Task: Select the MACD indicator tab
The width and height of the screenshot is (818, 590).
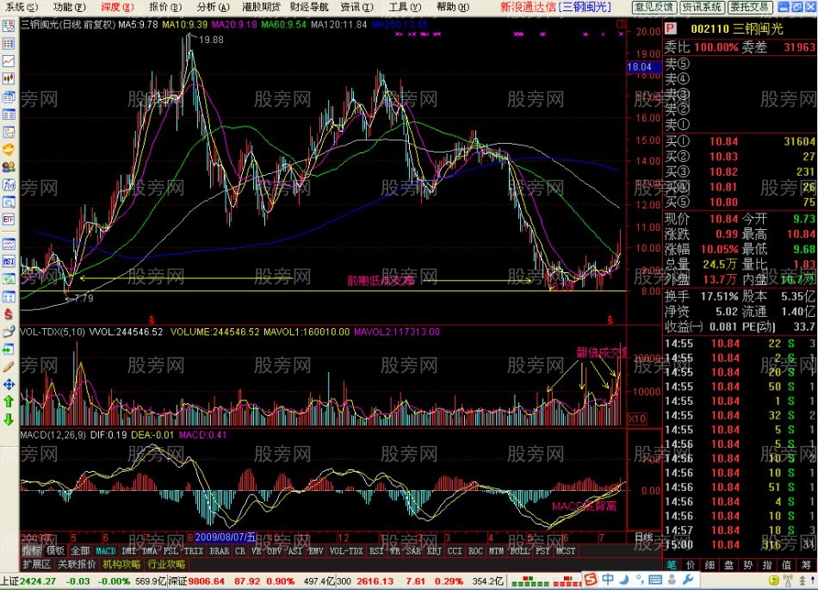Action: tap(105, 551)
